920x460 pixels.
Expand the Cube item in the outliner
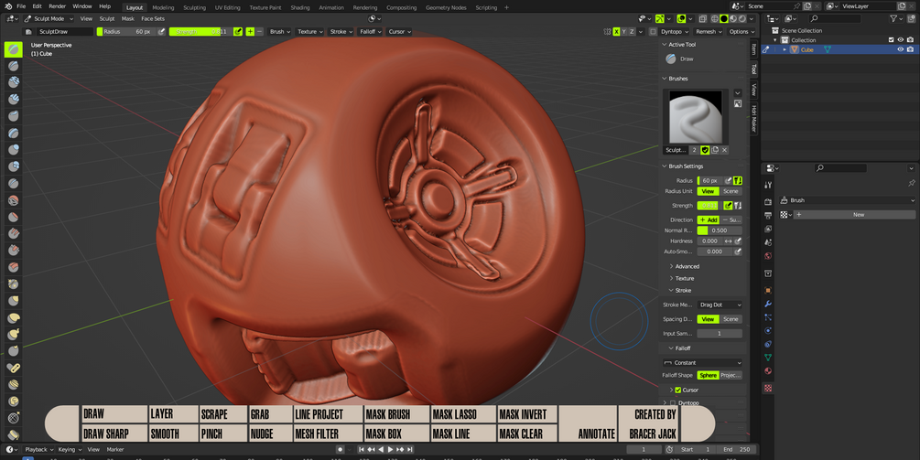point(785,49)
